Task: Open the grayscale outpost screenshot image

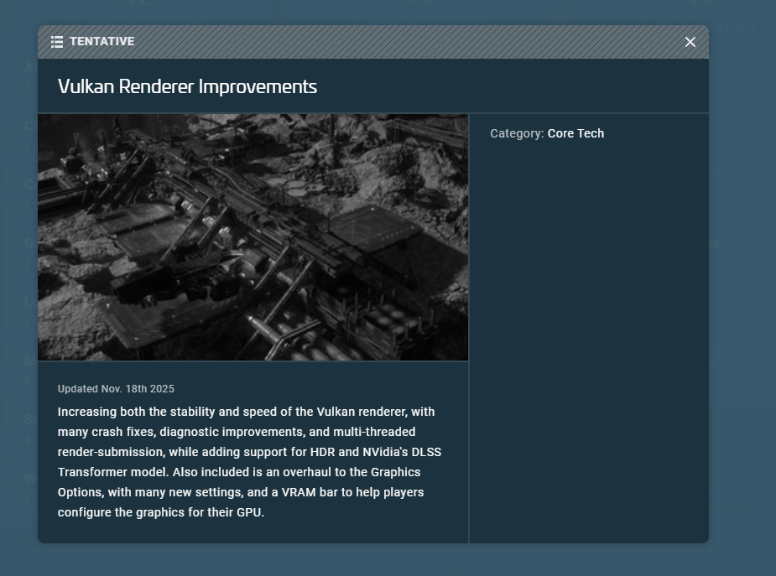Action: click(x=253, y=237)
